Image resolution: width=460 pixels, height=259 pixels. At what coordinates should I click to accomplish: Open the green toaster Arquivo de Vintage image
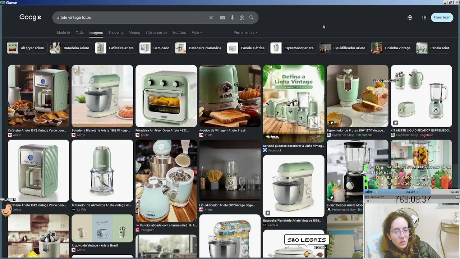pyautogui.click(x=230, y=96)
